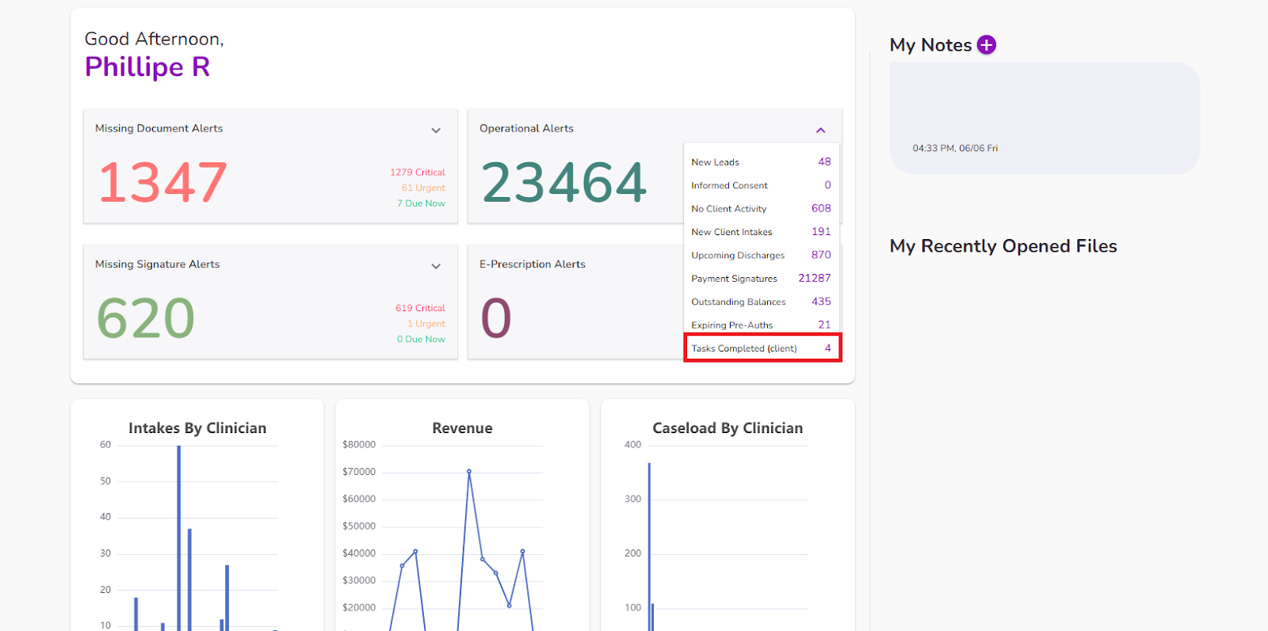Click the 620 missing signatures count
Screen dimensions: 1268x631
[x=146, y=318]
